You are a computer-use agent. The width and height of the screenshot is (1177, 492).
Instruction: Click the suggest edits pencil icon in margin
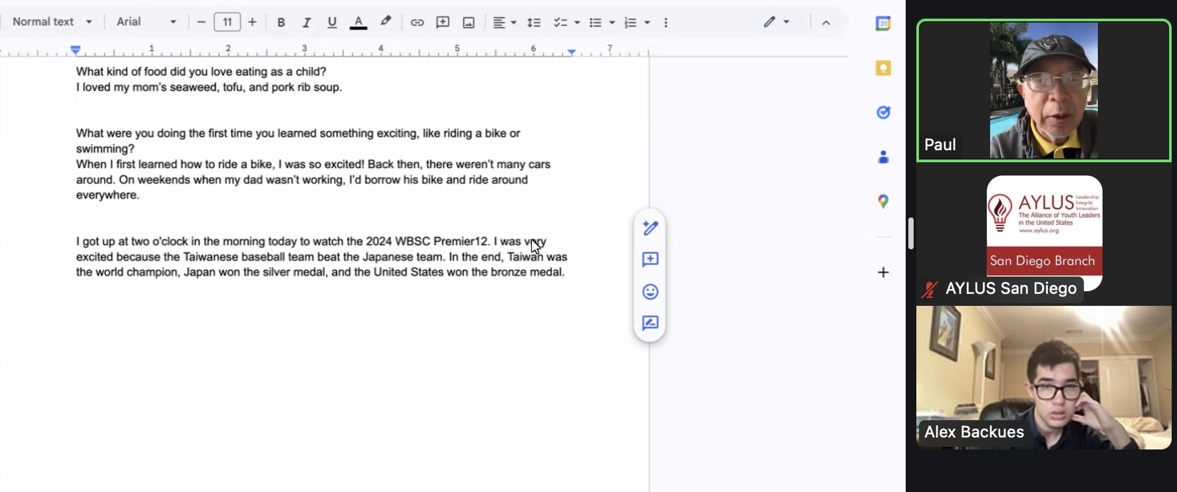(x=650, y=227)
